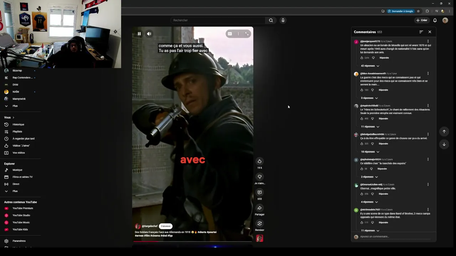This screenshot has height=256, width=456.
Task: Go to previous Short (up arrow)
Action: coord(444,132)
